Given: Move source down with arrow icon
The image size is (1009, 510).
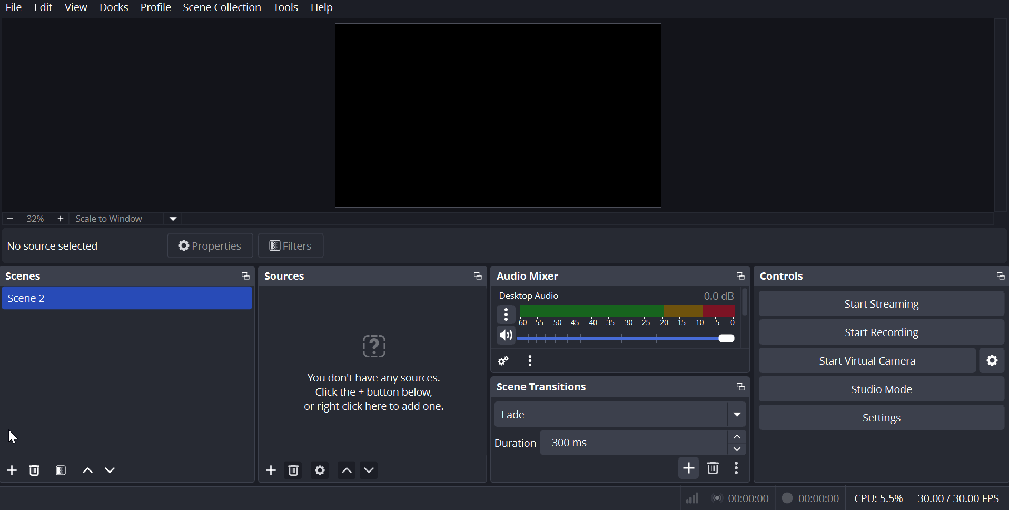Looking at the screenshot, I should pos(370,470).
